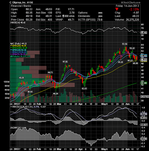Click the Ask value 49.53
This screenshot has width=149, height=151.
coord(49,9)
